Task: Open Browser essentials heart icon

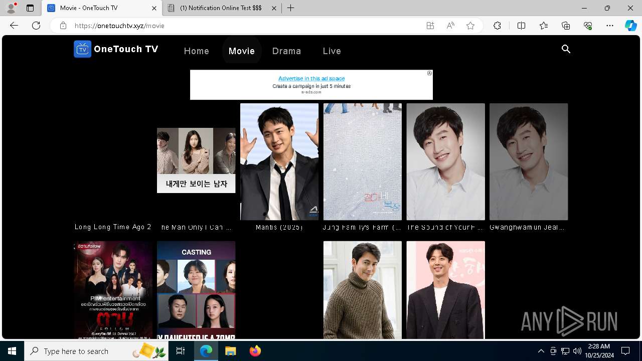Action: 588,26
